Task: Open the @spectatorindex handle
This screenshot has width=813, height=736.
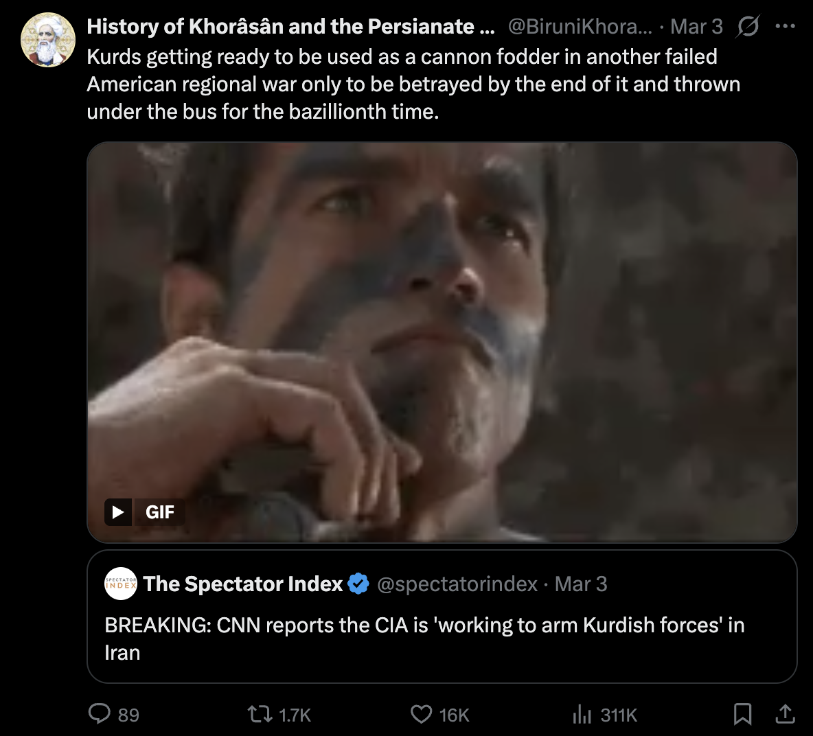Action: tap(457, 584)
